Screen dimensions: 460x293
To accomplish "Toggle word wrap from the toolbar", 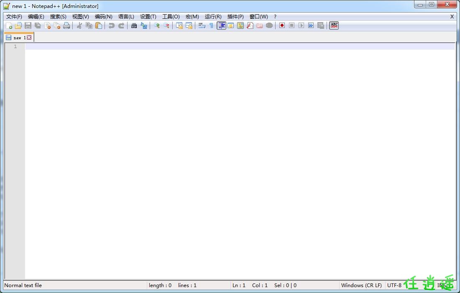I will pos(202,26).
